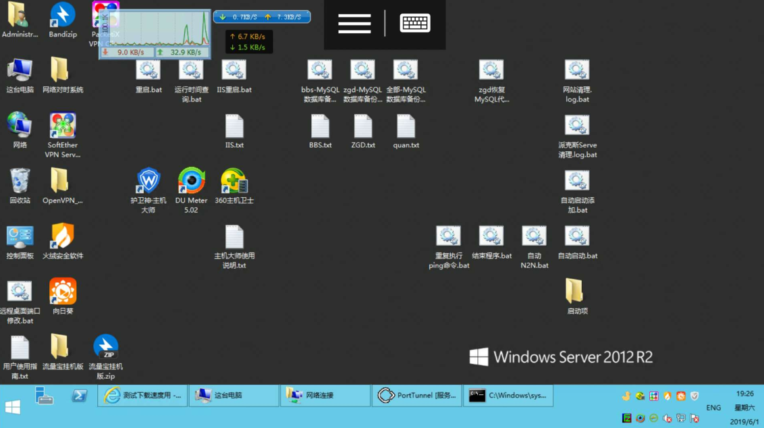The height and width of the screenshot is (428, 764).
Task: Open the hamburger menu in remote toolbar
Action: [x=354, y=24]
